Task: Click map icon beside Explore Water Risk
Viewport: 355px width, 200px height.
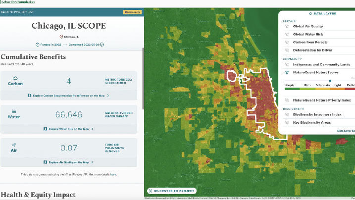Action: 45,129
